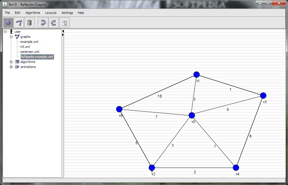This screenshot has width=288, height=185.
Task: Click the trash delete tool
Action: (29, 23)
